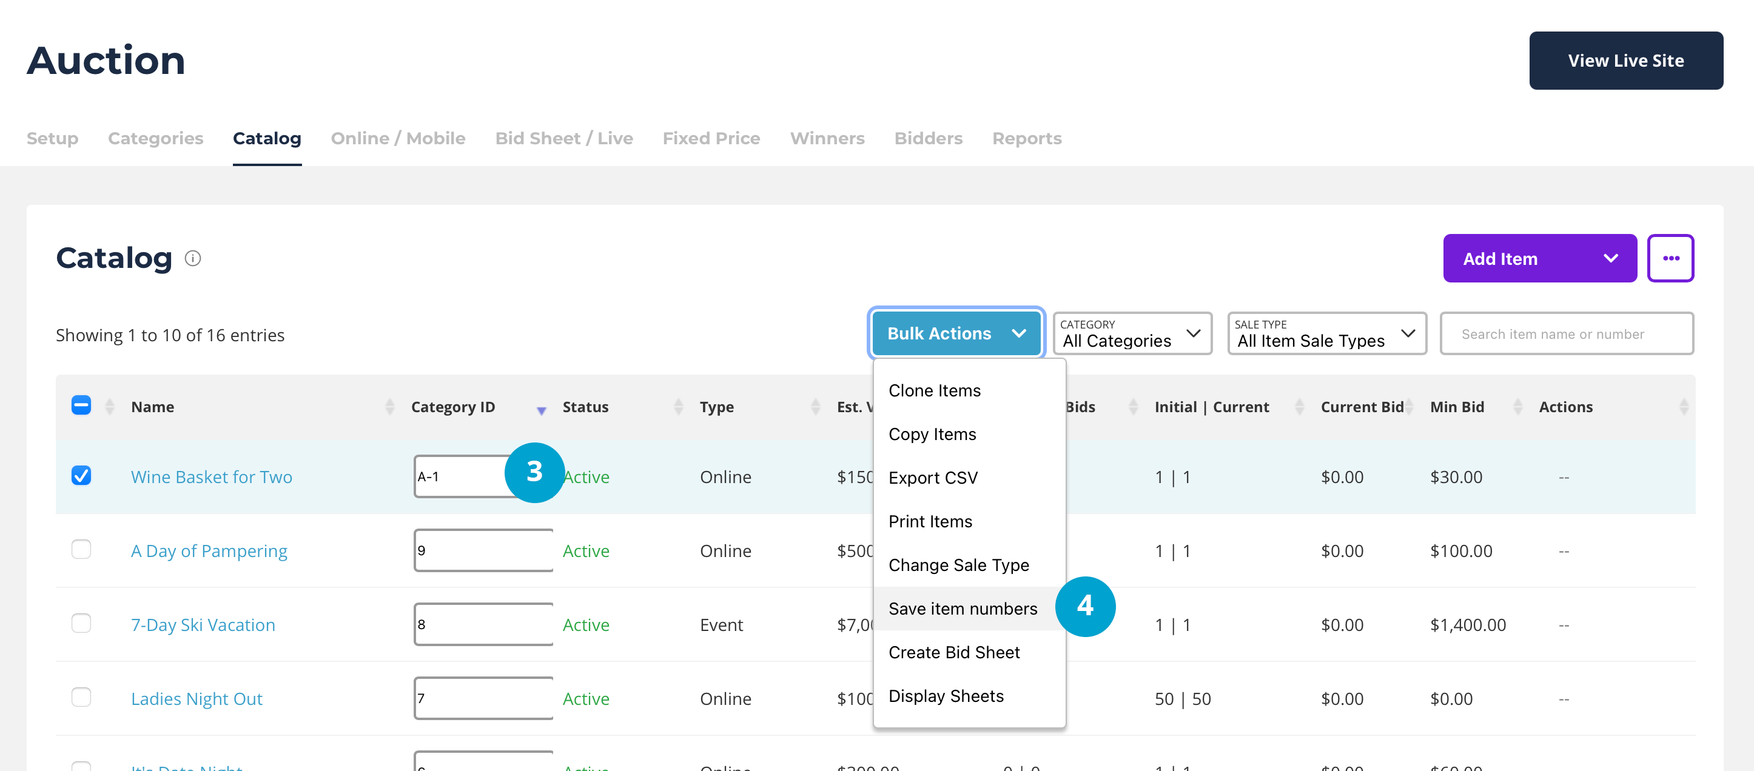Select Export CSV bulk action

coord(932,478)
